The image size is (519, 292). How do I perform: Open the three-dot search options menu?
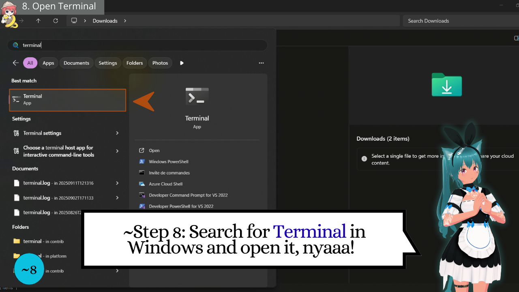click(x=261, y=63)
